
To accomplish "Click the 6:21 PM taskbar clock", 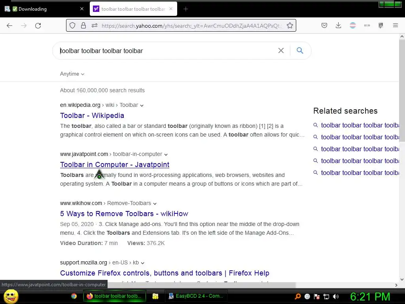I will [370, 296].
